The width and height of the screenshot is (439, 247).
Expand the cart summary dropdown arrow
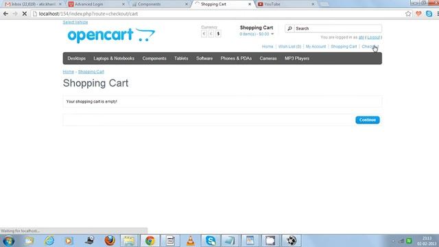[272, 34]
